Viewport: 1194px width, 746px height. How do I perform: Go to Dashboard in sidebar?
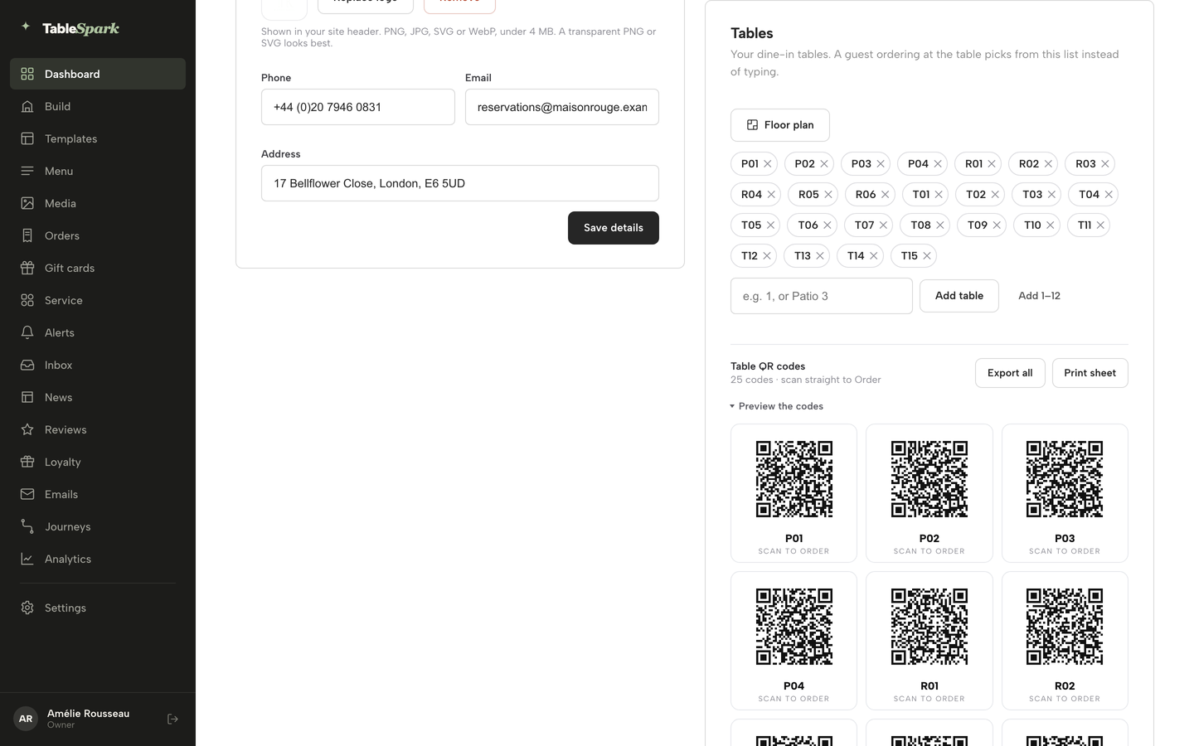pos(98,74)
